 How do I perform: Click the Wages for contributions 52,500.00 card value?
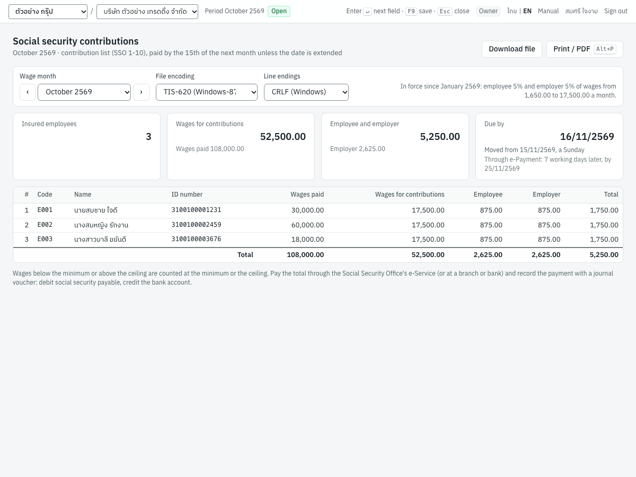pyautogui.click(x=283, y=137)
